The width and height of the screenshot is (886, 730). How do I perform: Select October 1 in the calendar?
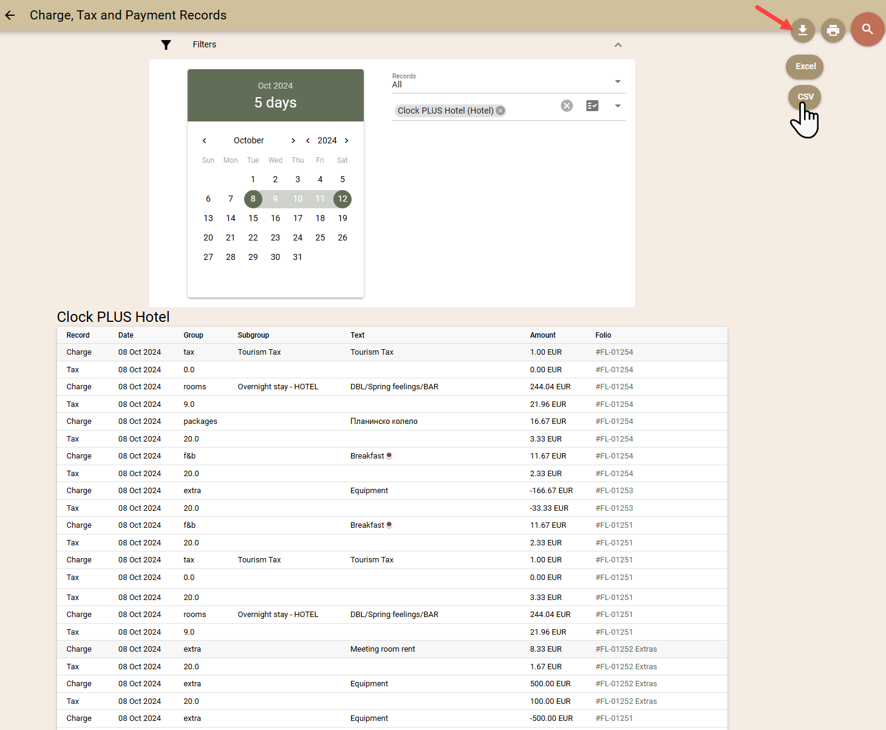253,179
